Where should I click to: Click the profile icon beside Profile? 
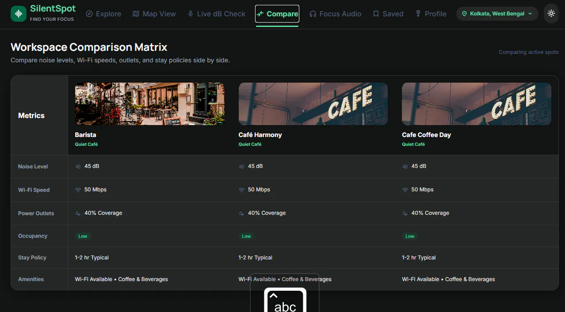point(418,14)
